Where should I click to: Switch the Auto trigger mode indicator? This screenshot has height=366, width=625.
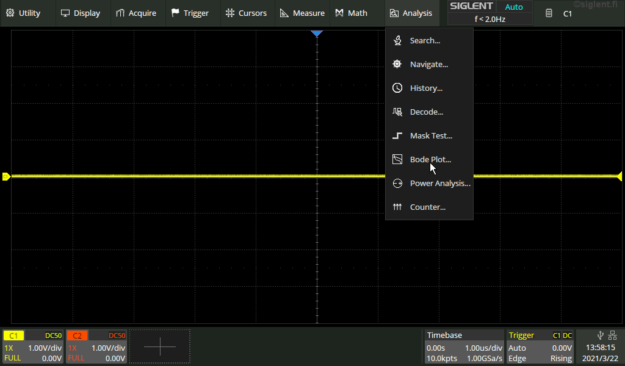tap(514, 7)
